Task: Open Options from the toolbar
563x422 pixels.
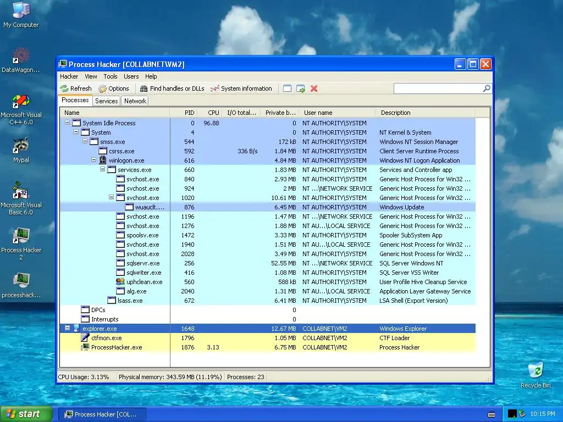Action: [x=113, y=88]
